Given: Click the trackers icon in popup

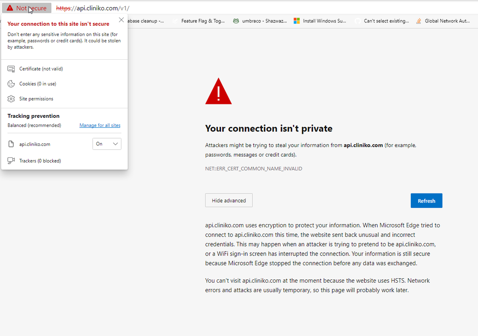Looking at the screenshot, I should coord(11,161).
